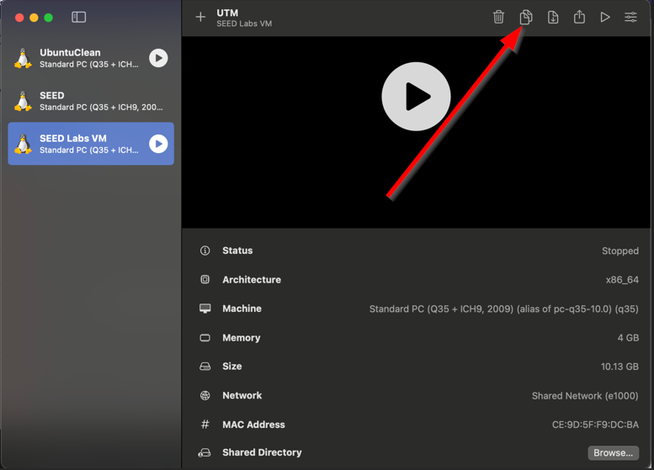
Task: Start VM with the large center play button
Action: pyautogui.click(x=416, y=97)
